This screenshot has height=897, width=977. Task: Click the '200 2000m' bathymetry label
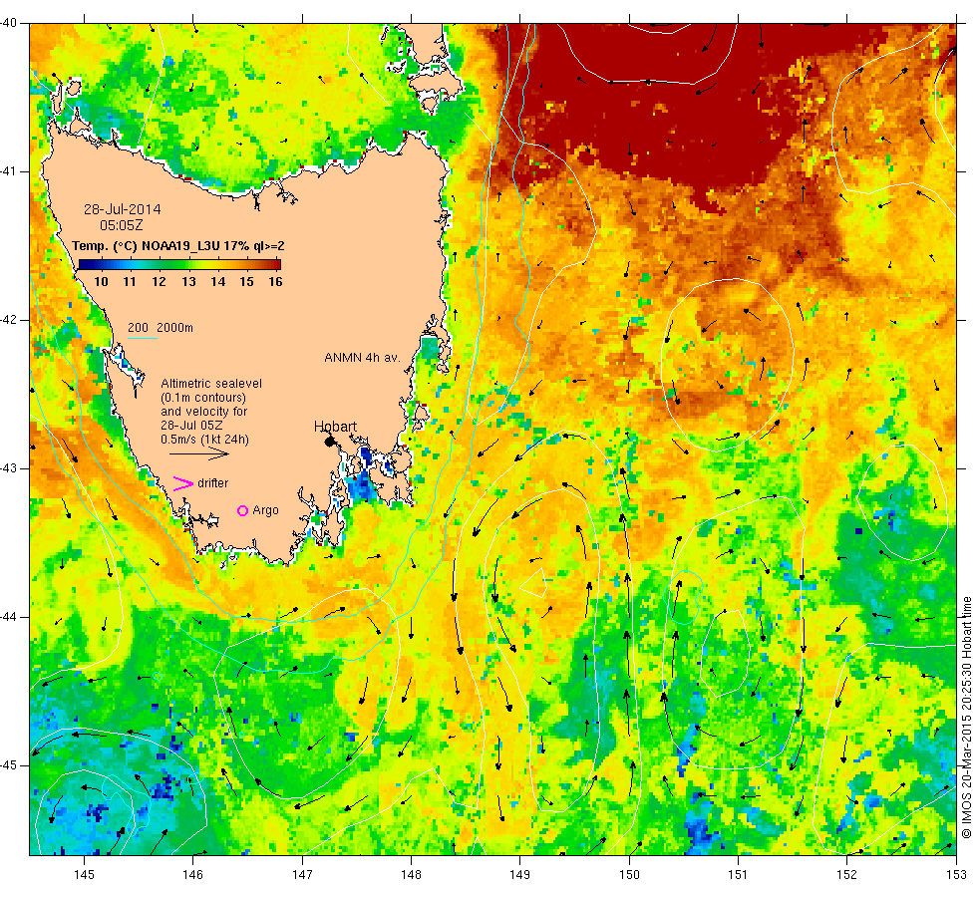click(x=161, y=328)
